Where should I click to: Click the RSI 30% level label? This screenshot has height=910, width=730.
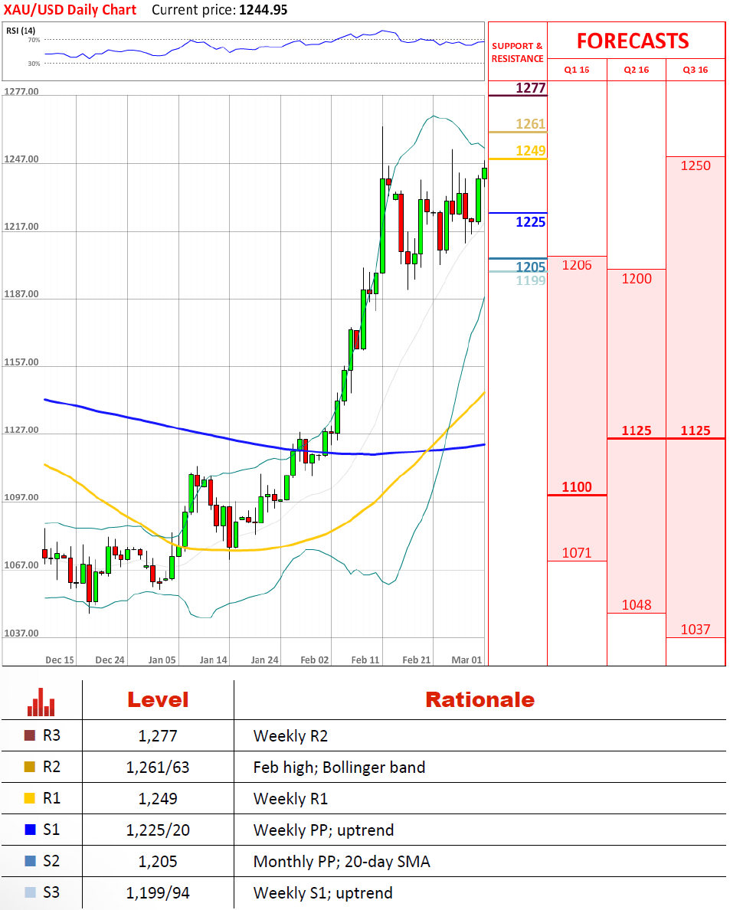click(34, 64)
